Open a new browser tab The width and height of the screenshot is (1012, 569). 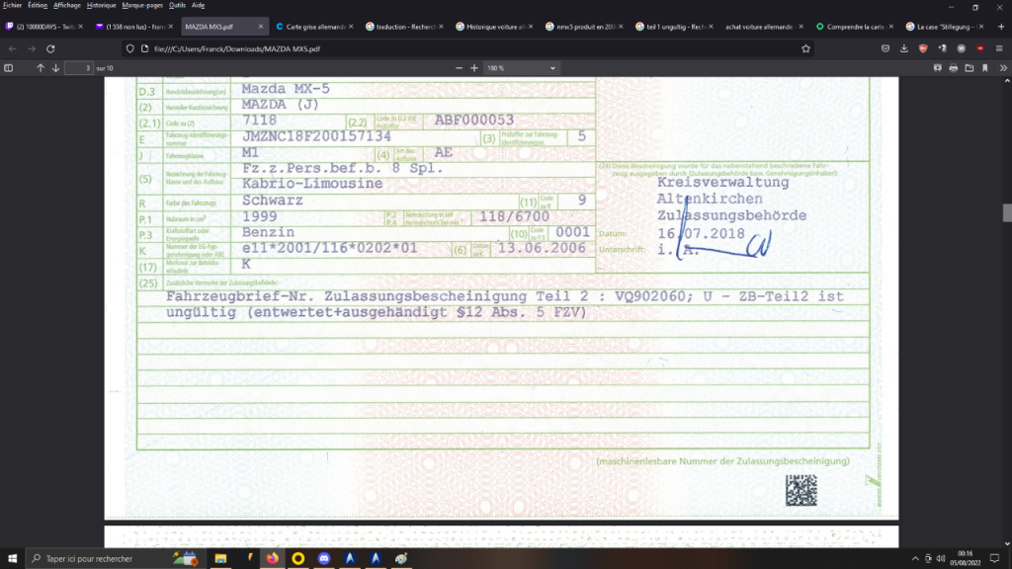[1001, 27]
